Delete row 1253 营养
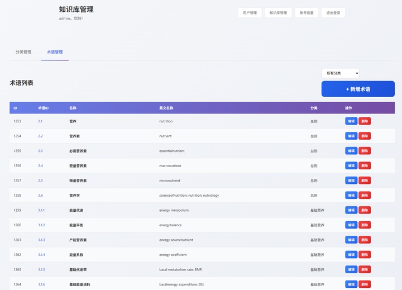Screen dimensions: 402x290 click(364, 121)
